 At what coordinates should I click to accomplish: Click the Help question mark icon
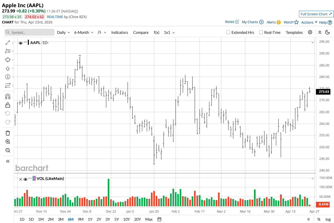pos(330,22)
